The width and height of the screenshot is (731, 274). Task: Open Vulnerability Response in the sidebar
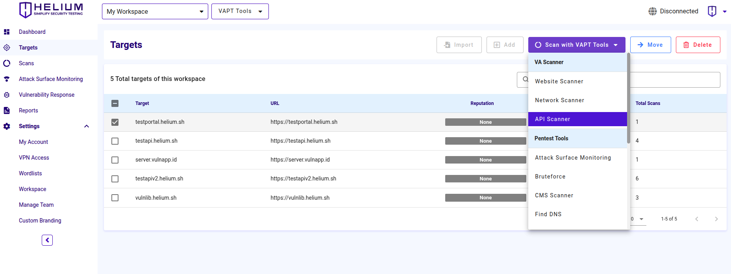coord(46,95)
